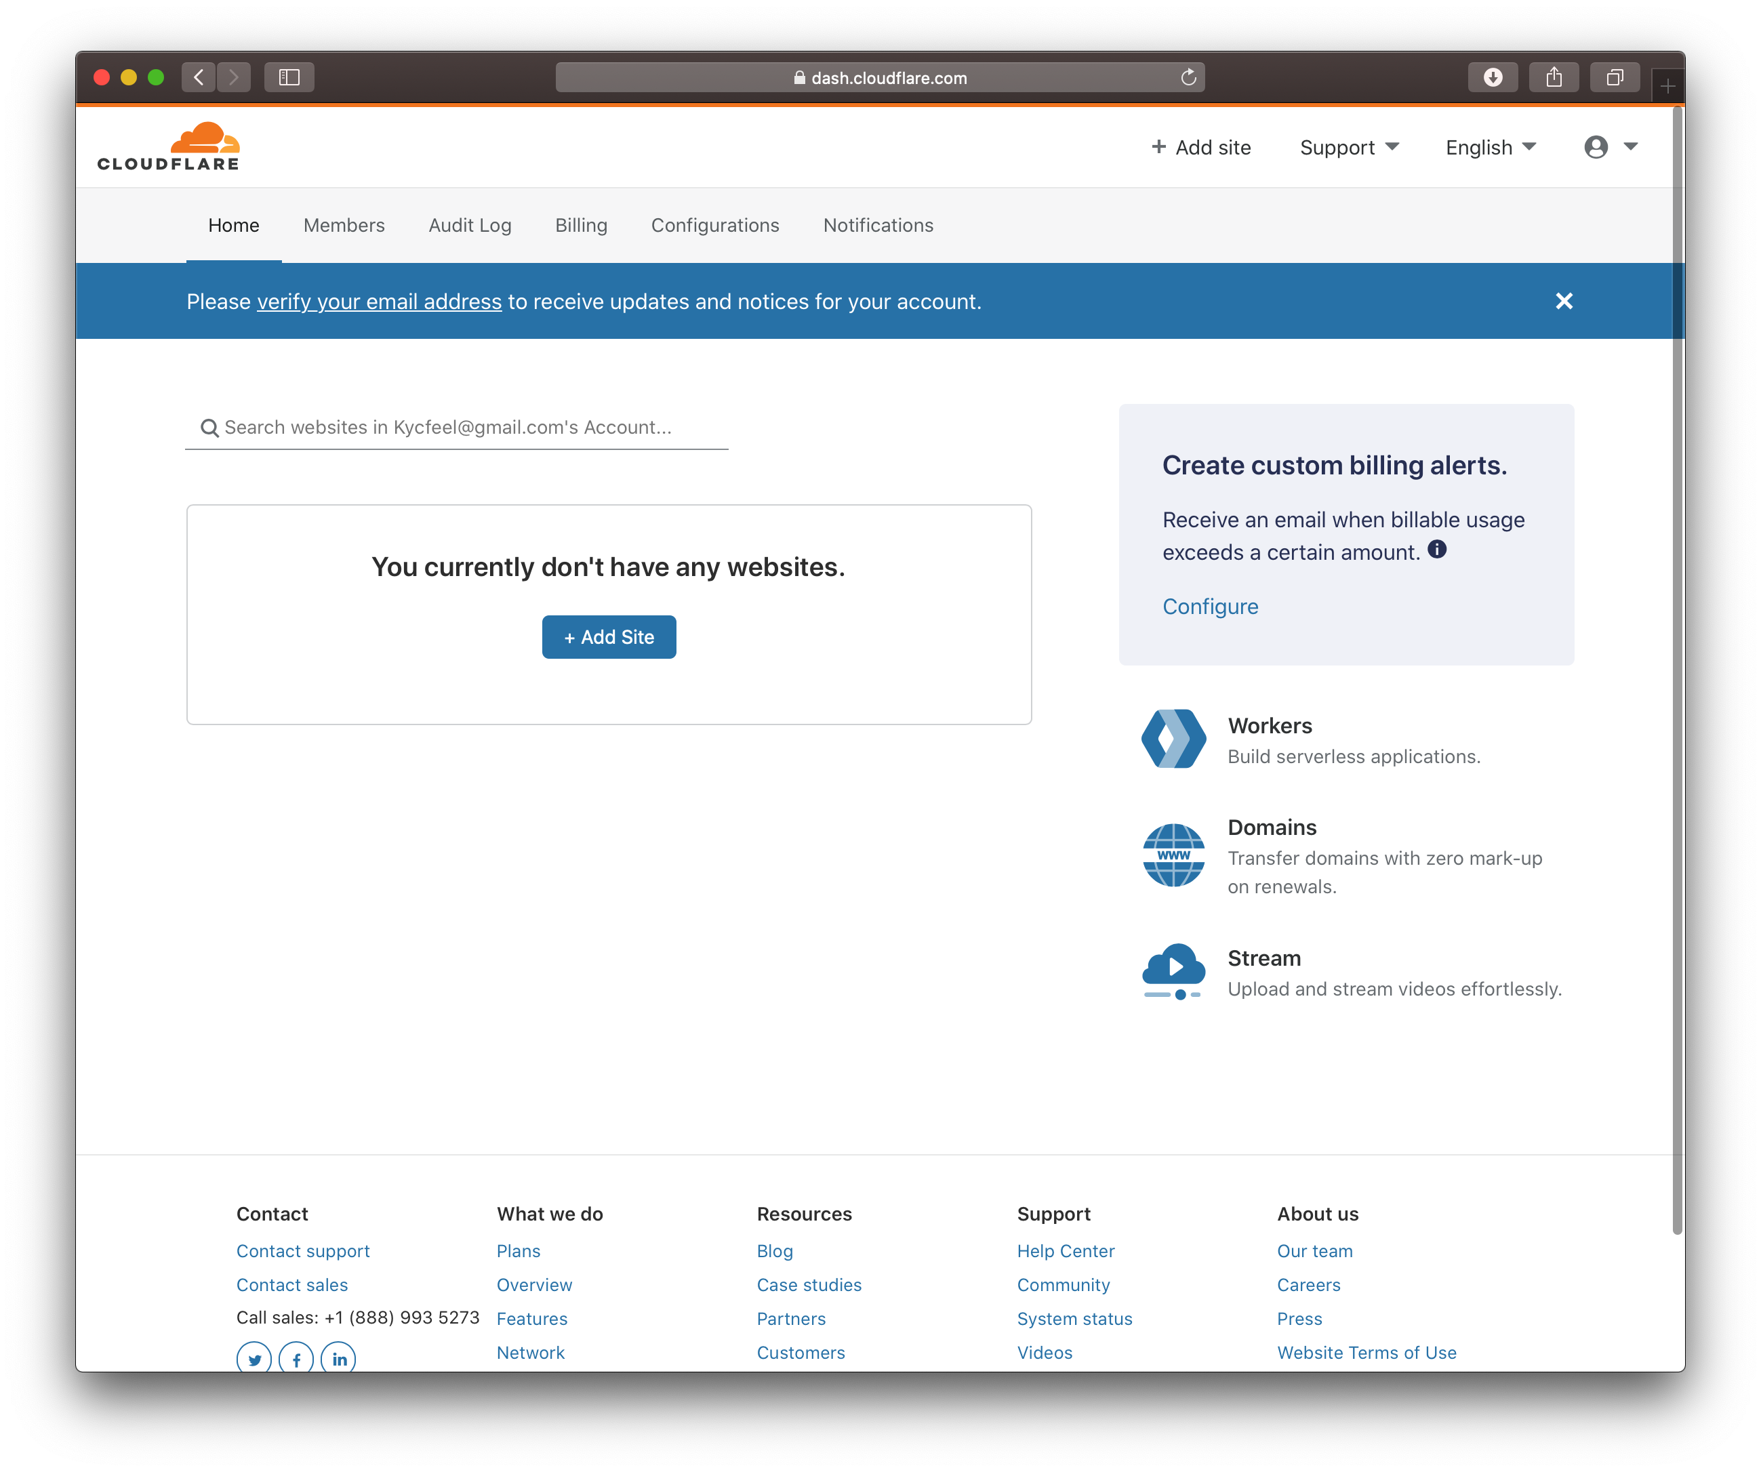Open the Community footer link
This screenshot has width=1761, height=1472.
coord(1064,1284)
